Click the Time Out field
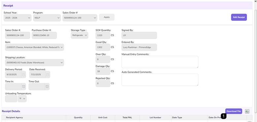Viewport: 257px width, 122px height. tap(37, 87)
